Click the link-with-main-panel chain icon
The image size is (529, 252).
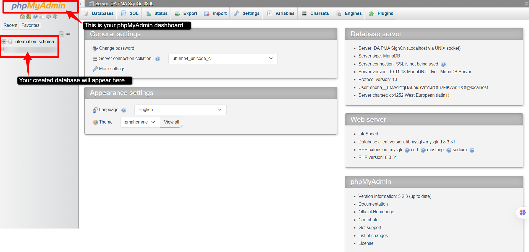pos(68,34)
